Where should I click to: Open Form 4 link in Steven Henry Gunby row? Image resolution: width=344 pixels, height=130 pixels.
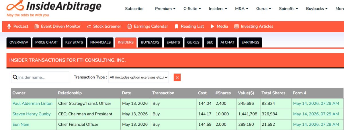click(x=316, y=114)
